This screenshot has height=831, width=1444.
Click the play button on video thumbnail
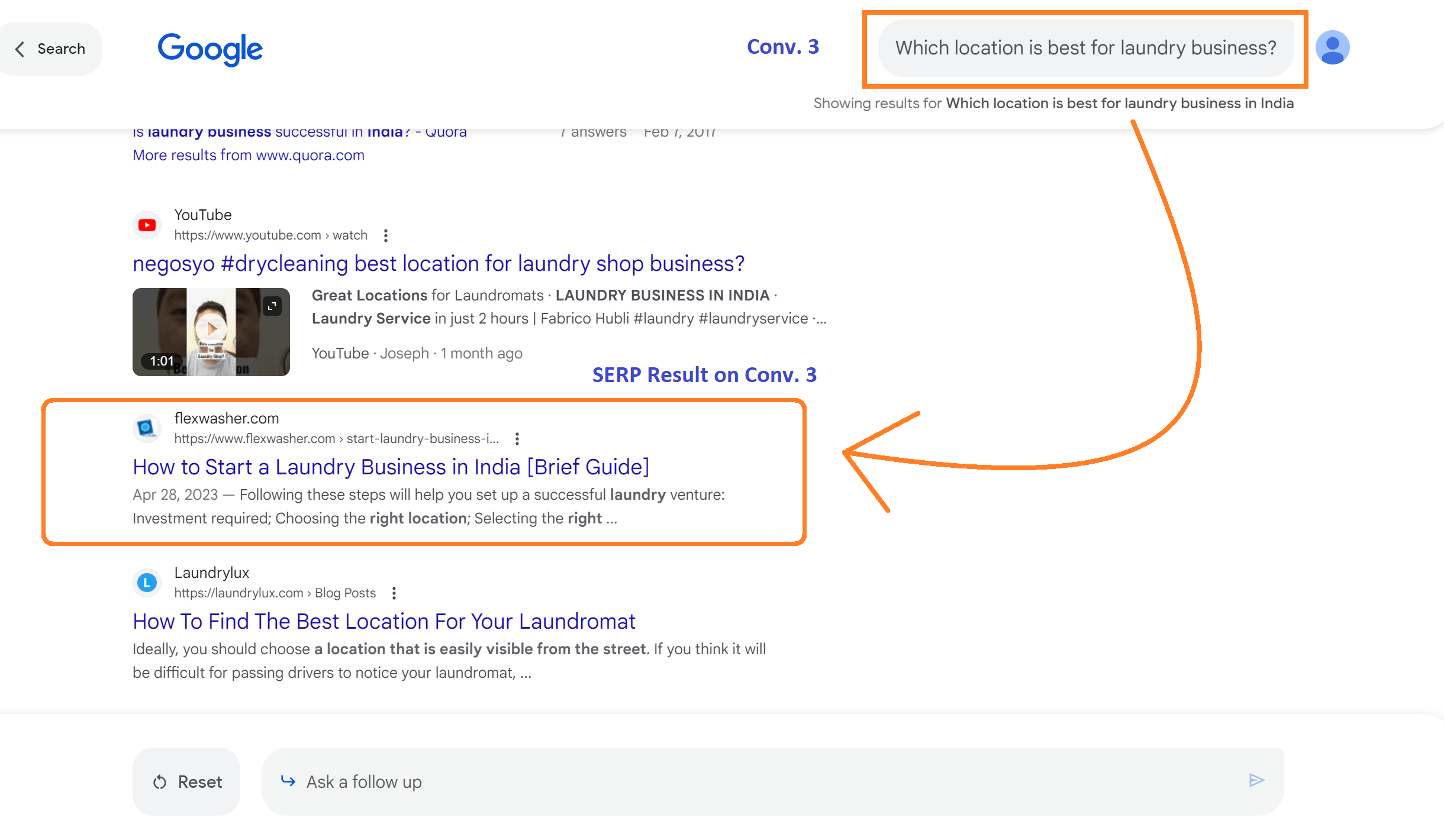point(211,328)
